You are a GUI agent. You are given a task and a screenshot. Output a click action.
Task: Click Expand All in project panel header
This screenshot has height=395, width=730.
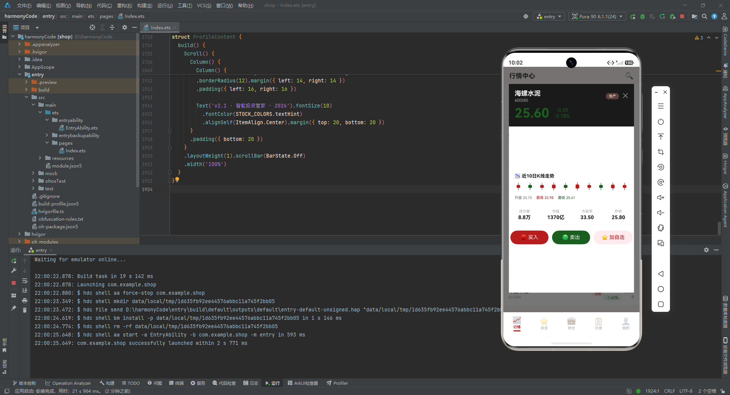(102, 27)
